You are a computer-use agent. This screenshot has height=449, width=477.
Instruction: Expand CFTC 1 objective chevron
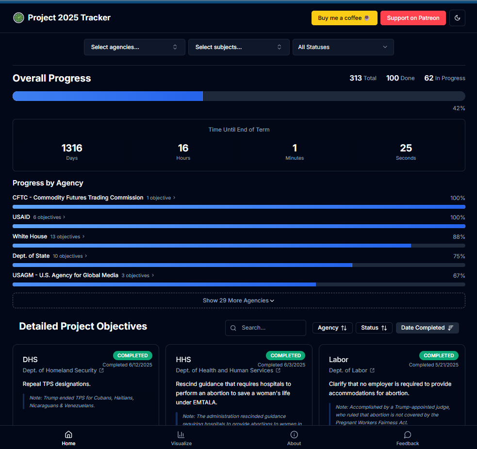[x=174, y=198]
